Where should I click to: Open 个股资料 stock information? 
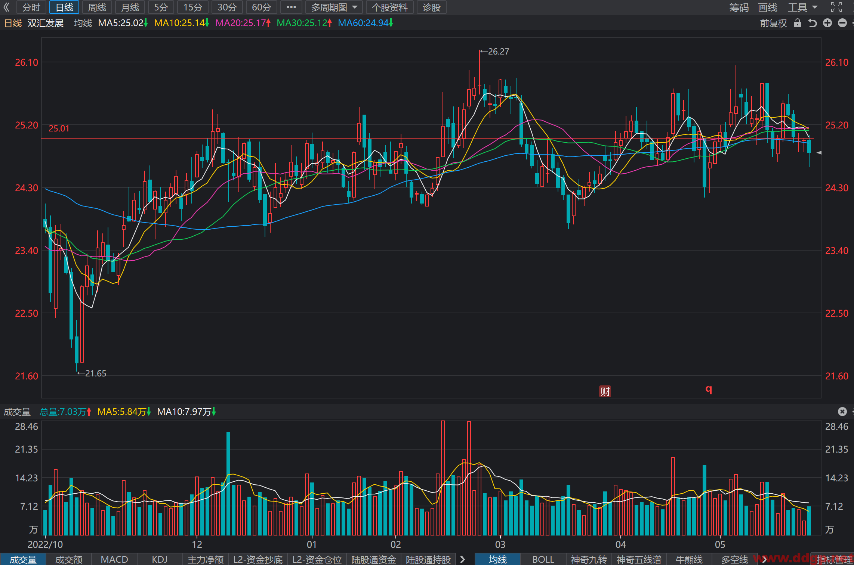389,7
